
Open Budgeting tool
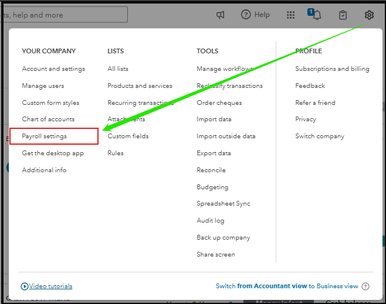click(x=212, y=187)
